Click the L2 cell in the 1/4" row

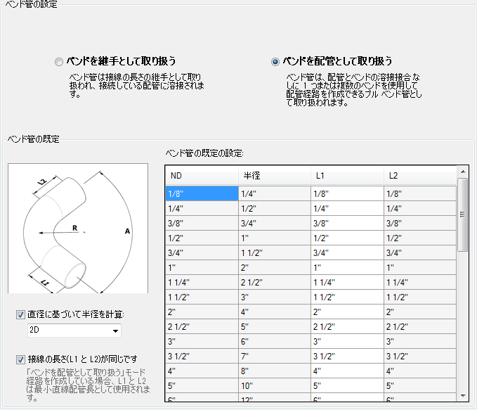pos(420,208)
